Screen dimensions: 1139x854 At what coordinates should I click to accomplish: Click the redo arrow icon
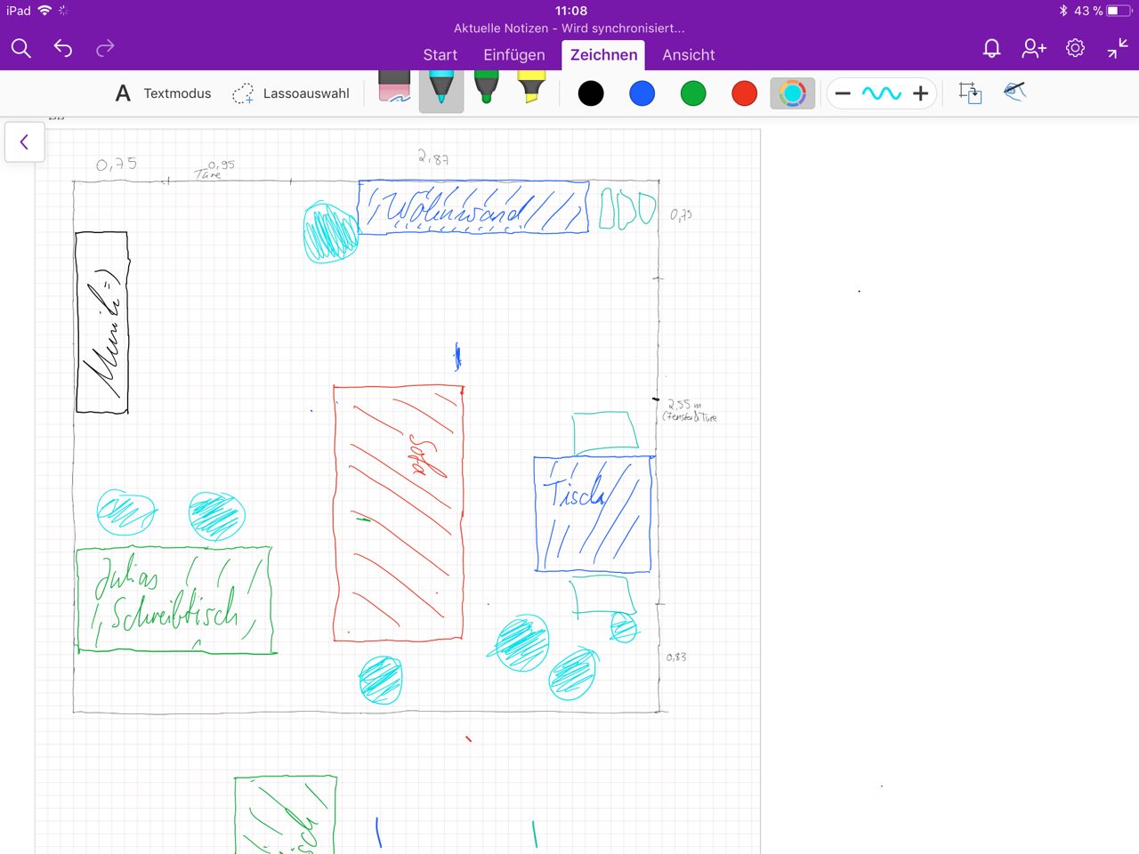pyautogui.click(x=105, y=49)
